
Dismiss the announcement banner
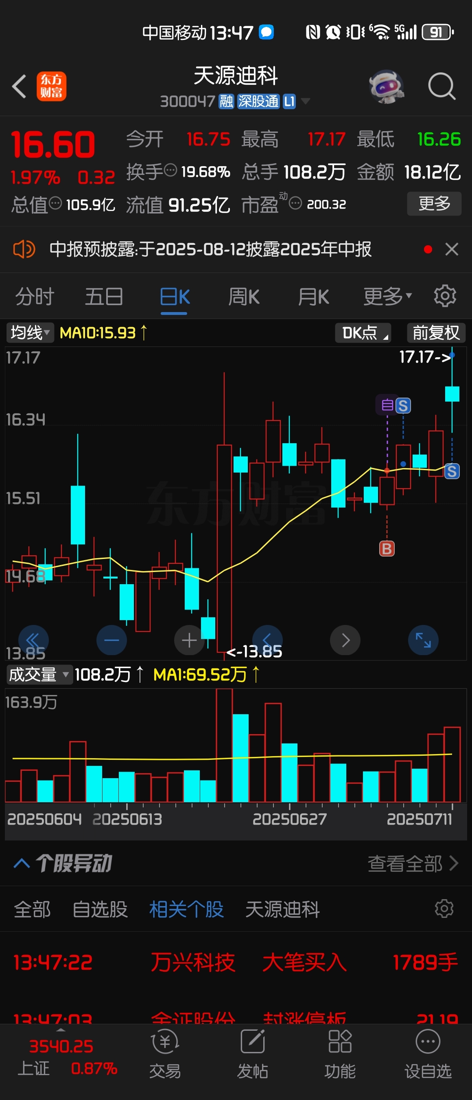[x=452, y=249]
